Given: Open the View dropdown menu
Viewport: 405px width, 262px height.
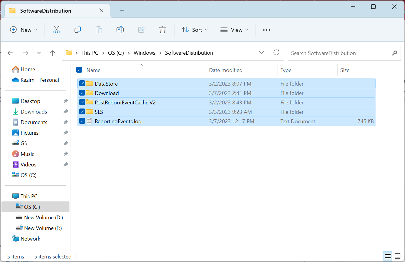Looking at the screenshot, I should coord(234,30).
